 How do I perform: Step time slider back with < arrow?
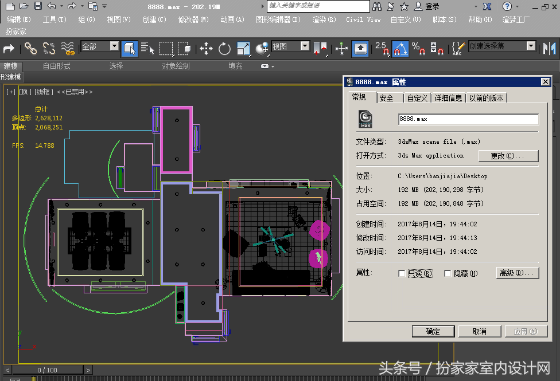pos(7,370)
